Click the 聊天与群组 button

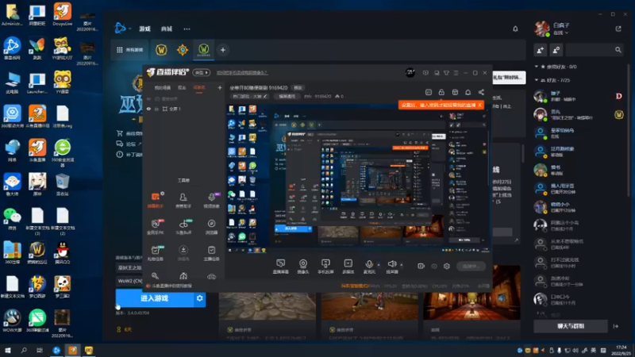click(571, 326)
